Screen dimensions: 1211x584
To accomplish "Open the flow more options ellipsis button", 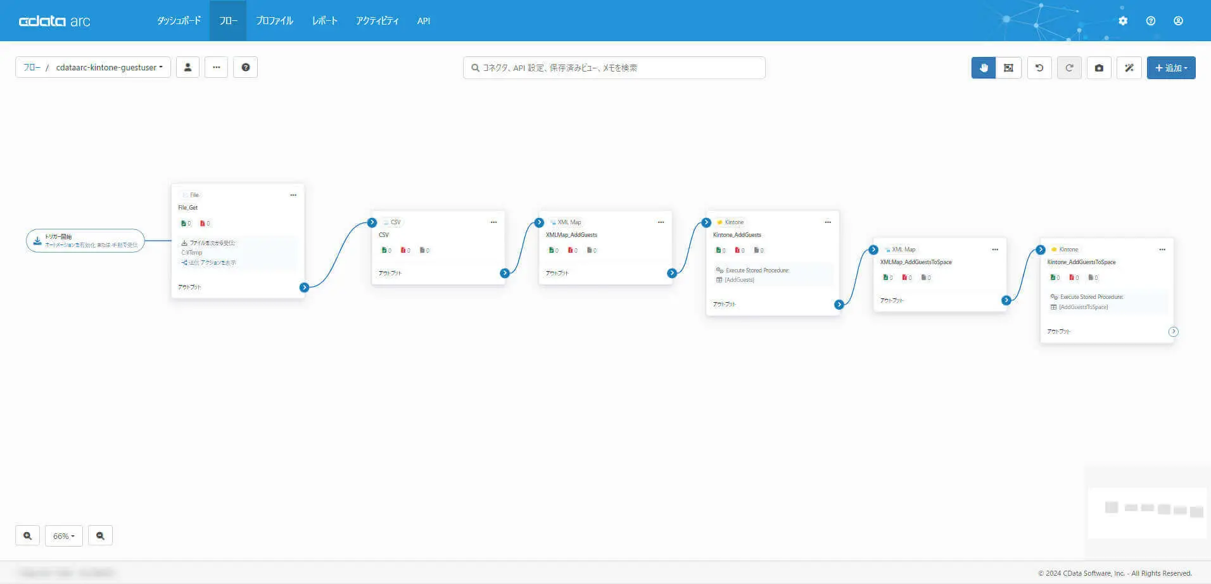I will coord(217,67).
